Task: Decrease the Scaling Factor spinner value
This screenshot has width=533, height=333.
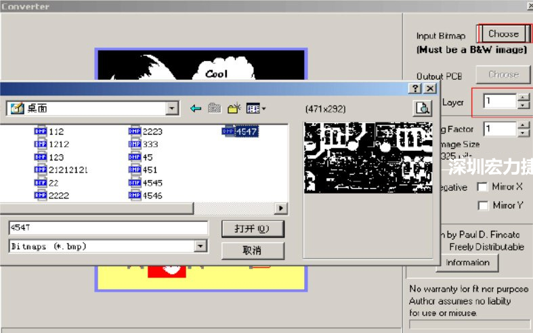Action: [x=523, y=132]
